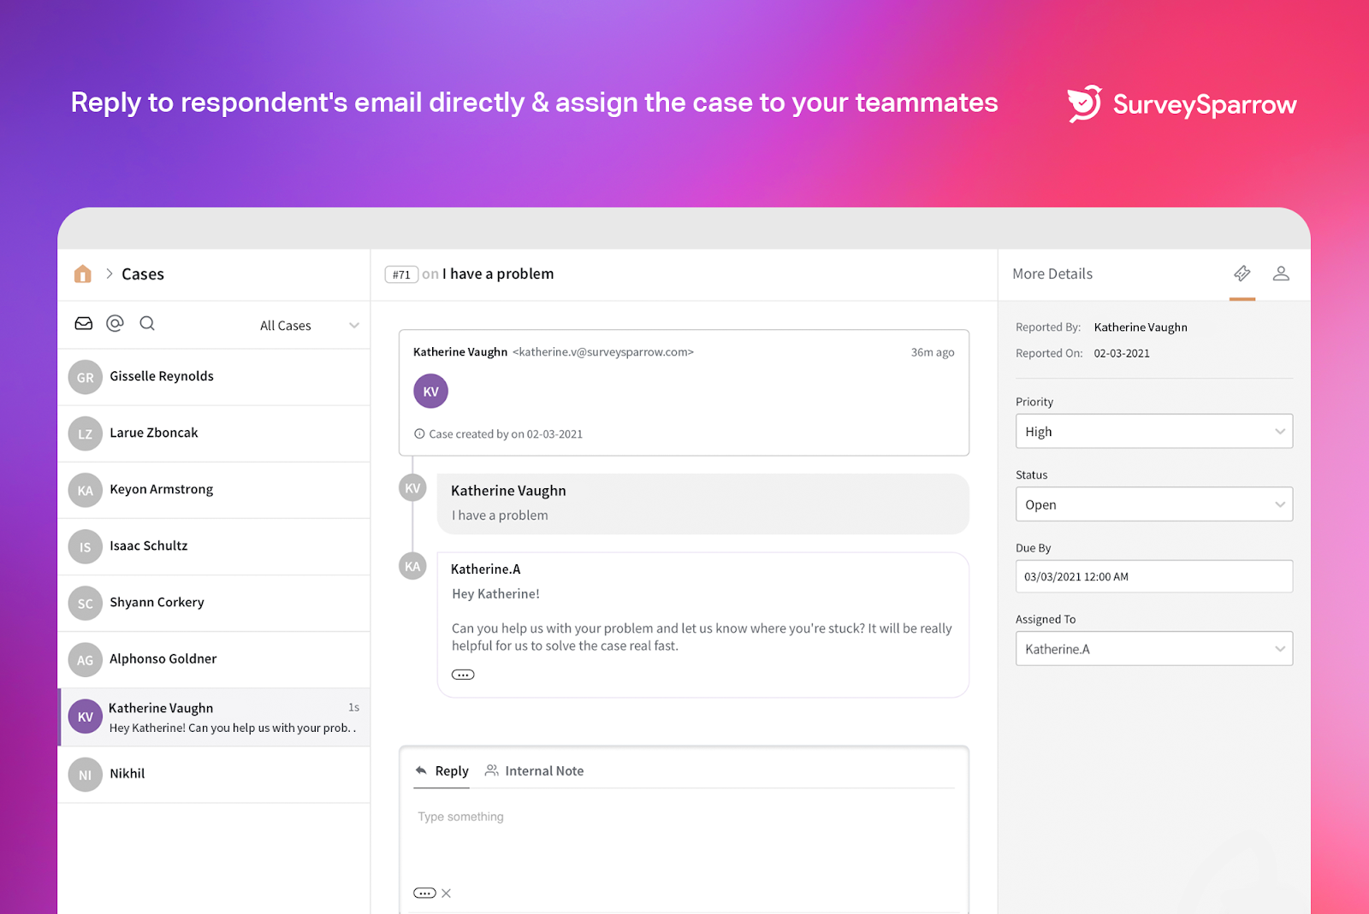This screenshot has height=914, width=1369.
Task: Click the mentions at-sign icon
Action: 115,323
